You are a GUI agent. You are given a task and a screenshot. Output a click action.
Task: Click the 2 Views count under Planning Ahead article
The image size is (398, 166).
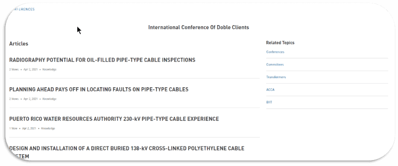[x=14, y=99]
